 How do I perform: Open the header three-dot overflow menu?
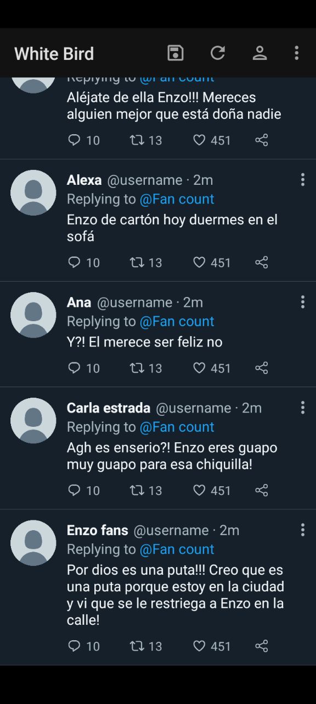[x=296, y=53]
